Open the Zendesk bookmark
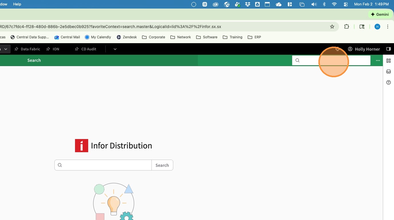This screenshot has width=394, height=220. click(x=127, y=37)
